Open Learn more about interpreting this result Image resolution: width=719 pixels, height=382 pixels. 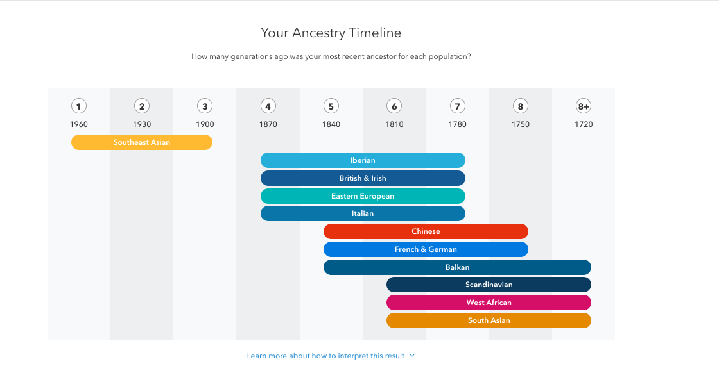325,356
